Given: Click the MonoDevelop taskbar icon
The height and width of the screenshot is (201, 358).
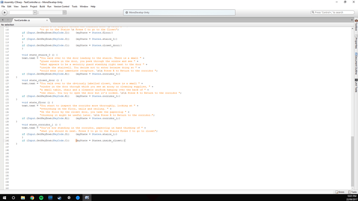Looking at the screenshot, I should click(87, 198).
